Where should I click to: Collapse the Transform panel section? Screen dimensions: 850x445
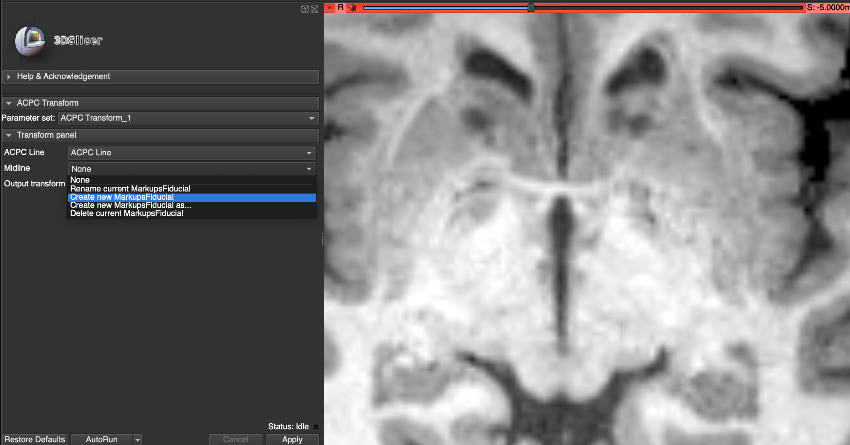(x=9, y=135)
